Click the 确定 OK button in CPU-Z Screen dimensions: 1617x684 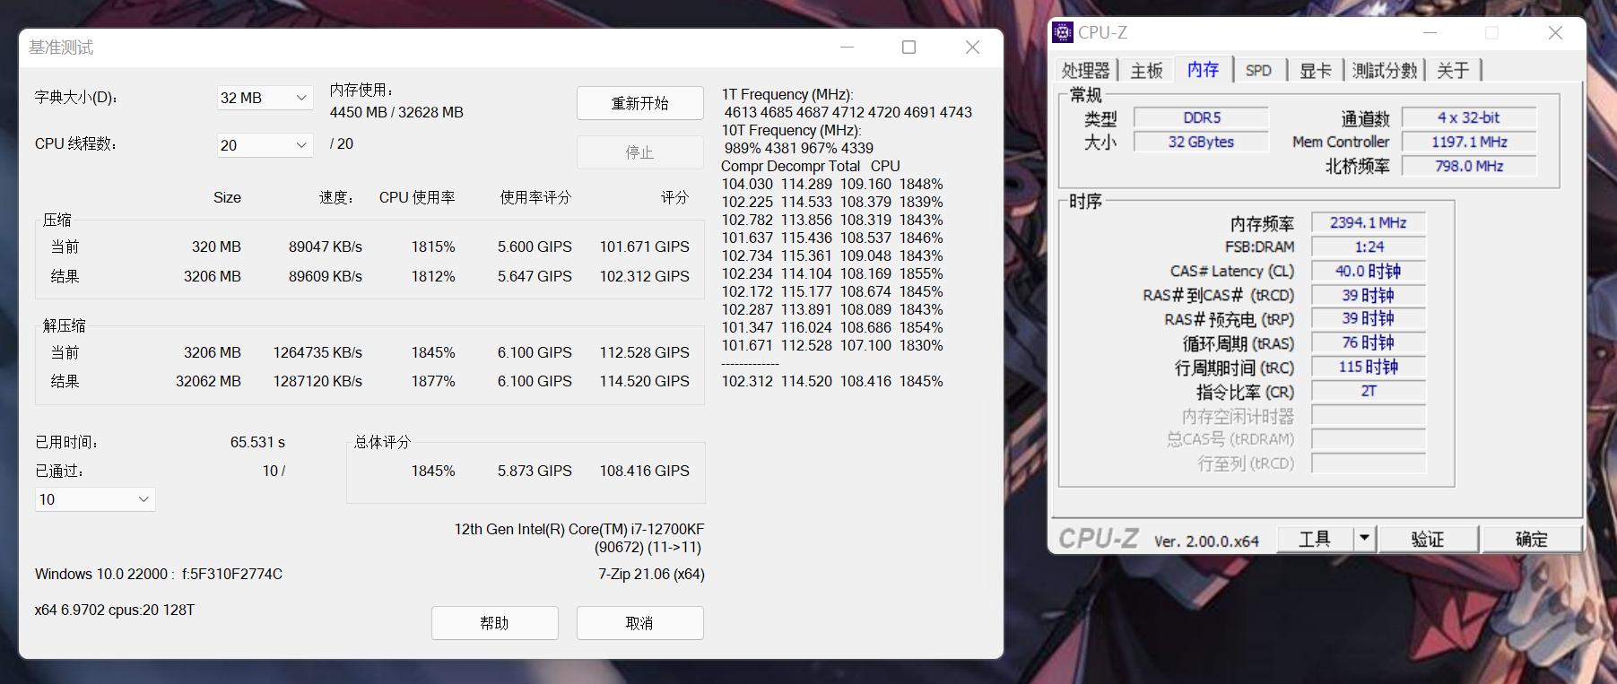[x=1532, y=539]
